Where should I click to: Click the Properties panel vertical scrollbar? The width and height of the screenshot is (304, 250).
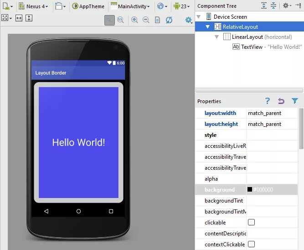coord(301,129)
